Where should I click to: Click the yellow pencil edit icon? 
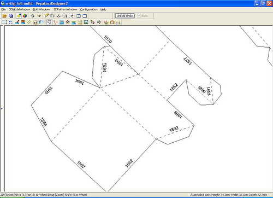point(46,16)
